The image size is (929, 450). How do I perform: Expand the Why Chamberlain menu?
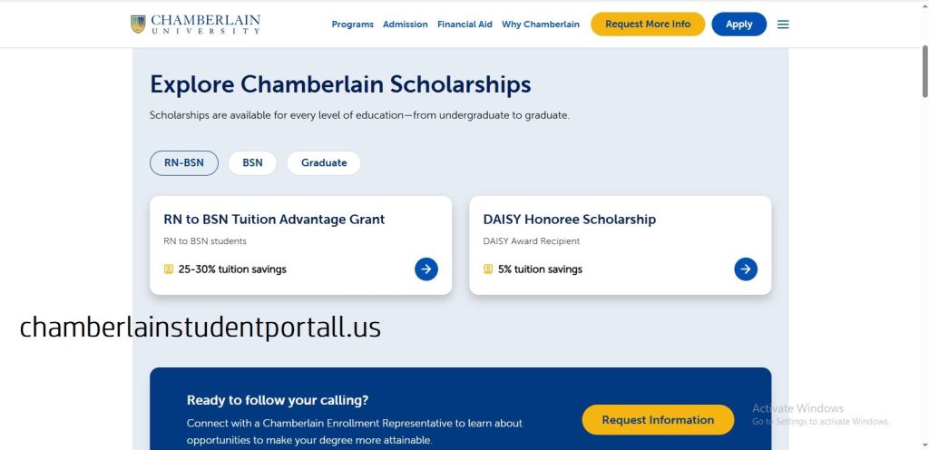click(541, 24)
